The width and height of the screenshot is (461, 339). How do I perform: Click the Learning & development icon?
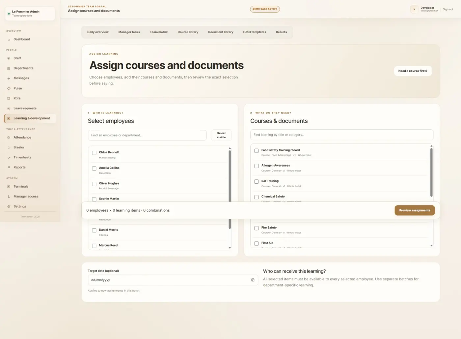pos(9,118)
